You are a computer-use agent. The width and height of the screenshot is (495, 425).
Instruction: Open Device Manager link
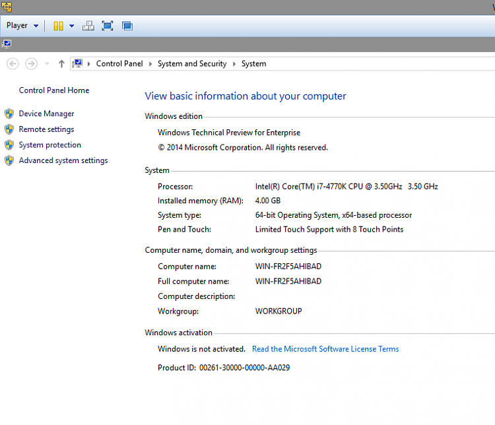point(46,114)
